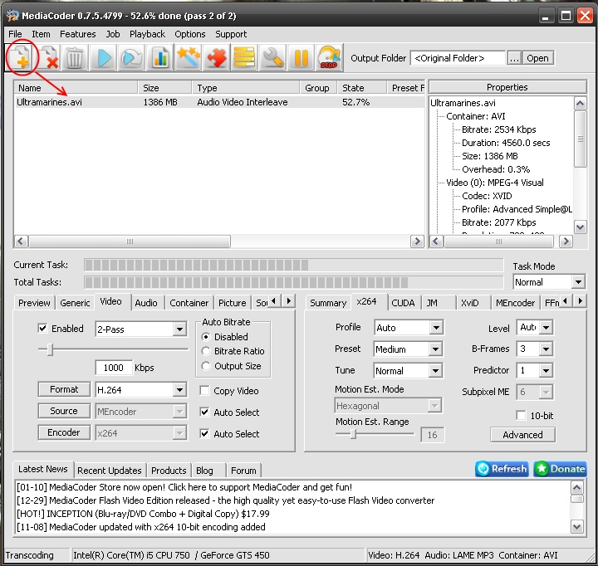Click the Current Task progress bar
The image size is (598, 566).
tap(293, 265)
